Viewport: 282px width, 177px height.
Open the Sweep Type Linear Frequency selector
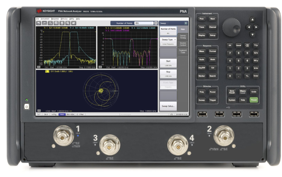click(x=168, y=42)
